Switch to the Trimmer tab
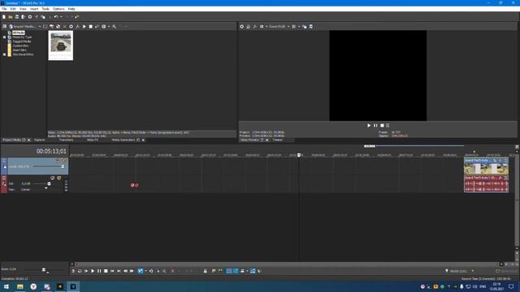The width and height of the screenshot is (520, 292). [x=277, y=140]
